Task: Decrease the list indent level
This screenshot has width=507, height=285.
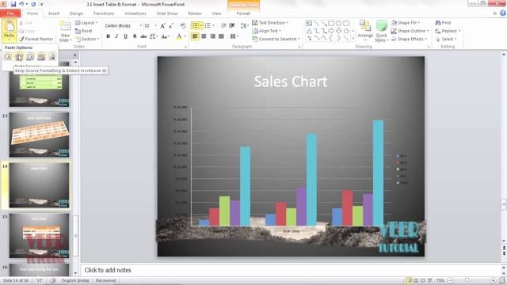Action: pos(223,25)
